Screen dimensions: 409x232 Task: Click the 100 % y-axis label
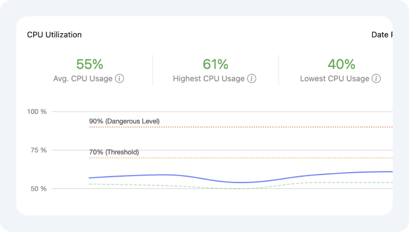tap(37, 112)
